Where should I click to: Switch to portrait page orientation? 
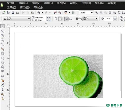56,19
